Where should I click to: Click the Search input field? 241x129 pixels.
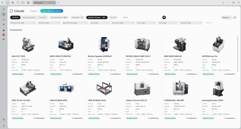[141, 17]
